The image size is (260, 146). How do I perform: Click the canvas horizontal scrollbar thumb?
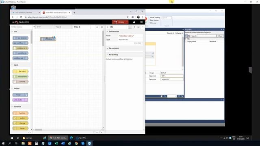(38, 130)
